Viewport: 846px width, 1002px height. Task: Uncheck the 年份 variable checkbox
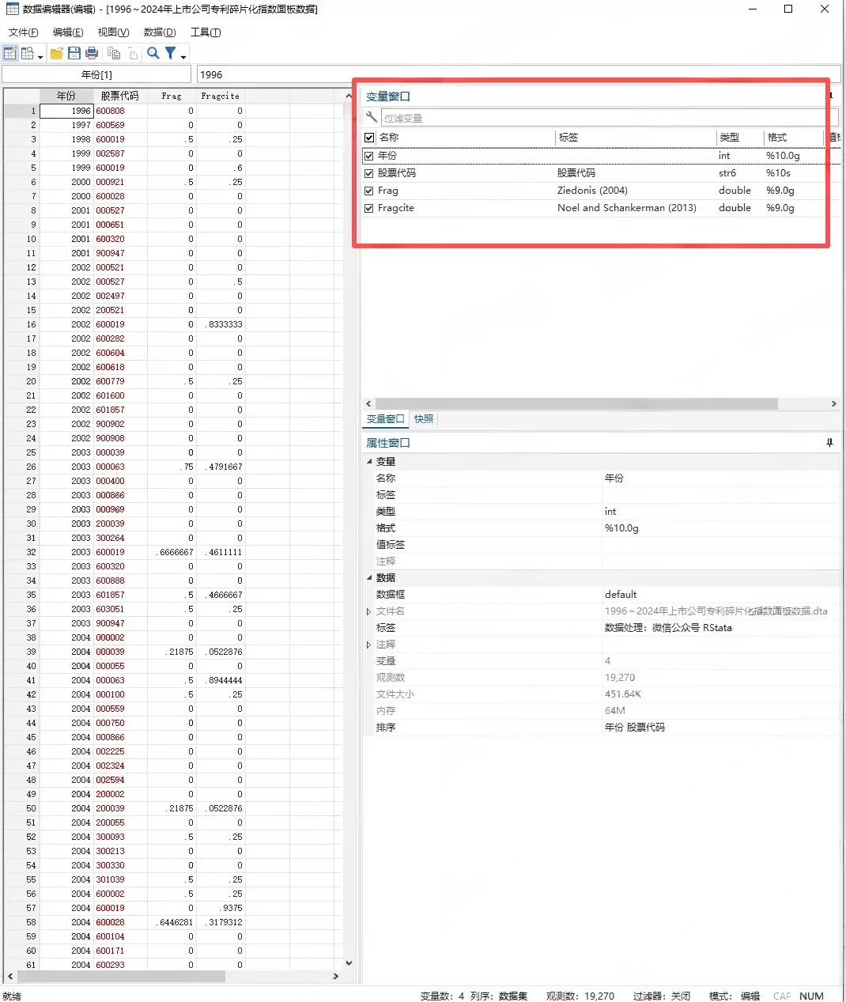[x=369, y=156]
